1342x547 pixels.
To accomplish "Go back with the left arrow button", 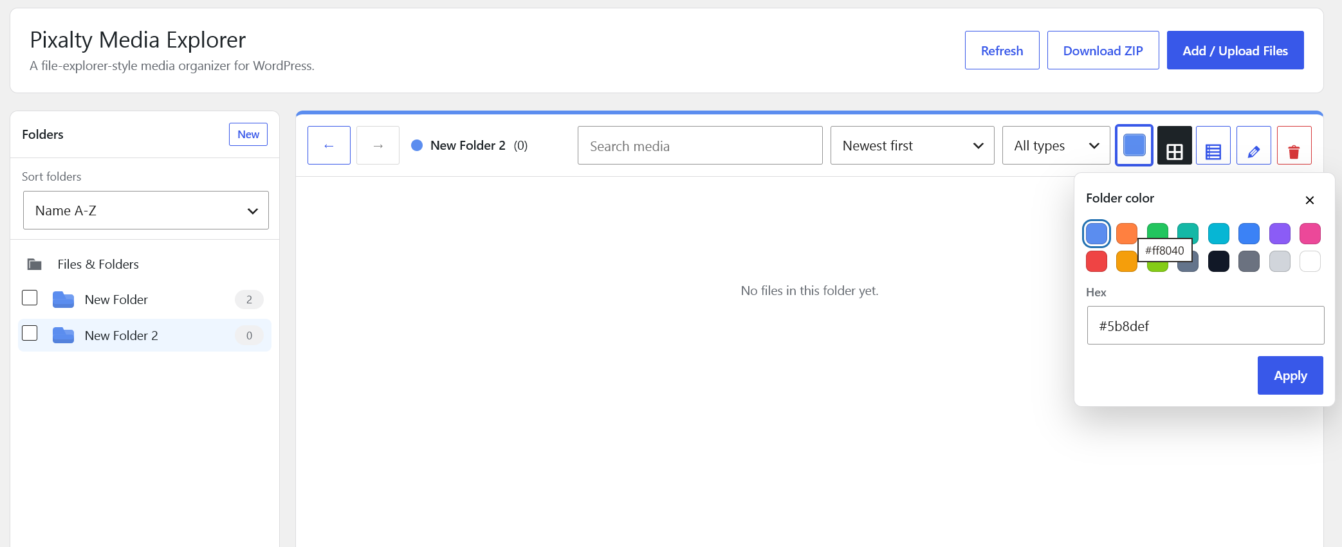I will pyautogui.click(x=329, y=145).
